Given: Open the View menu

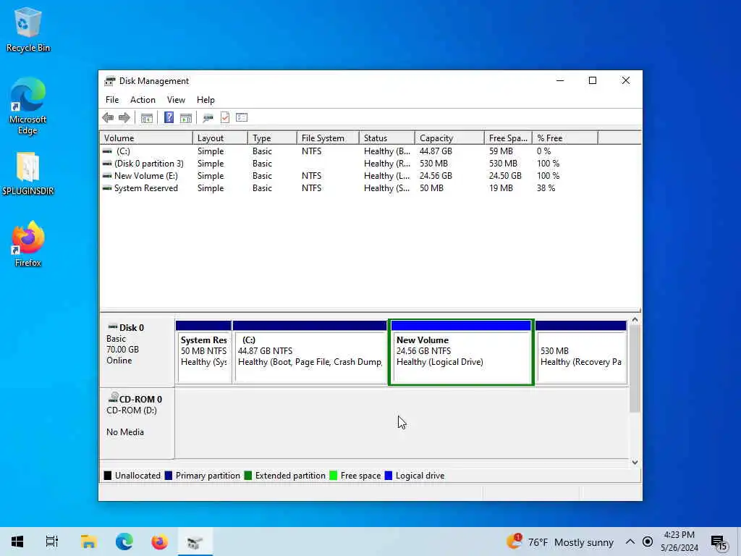Looking at the screenshot, I should pos(176,100).
